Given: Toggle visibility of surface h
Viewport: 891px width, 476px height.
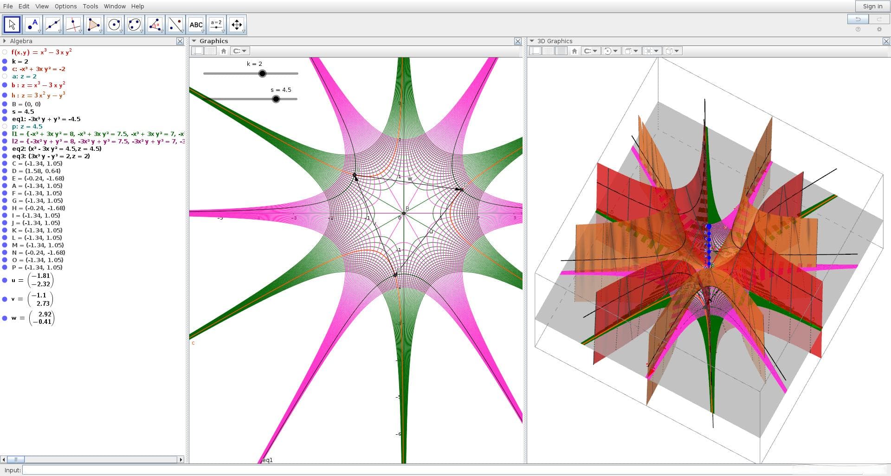Looking at the screenshot, I should coord(5,95).
